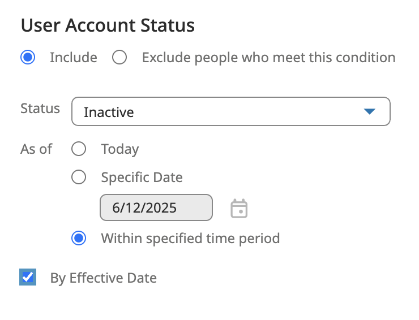The height and width of the screenshot is (320, 419).
Task: Click the 'Exclude people who meet this condition' text
Action: 268,58
